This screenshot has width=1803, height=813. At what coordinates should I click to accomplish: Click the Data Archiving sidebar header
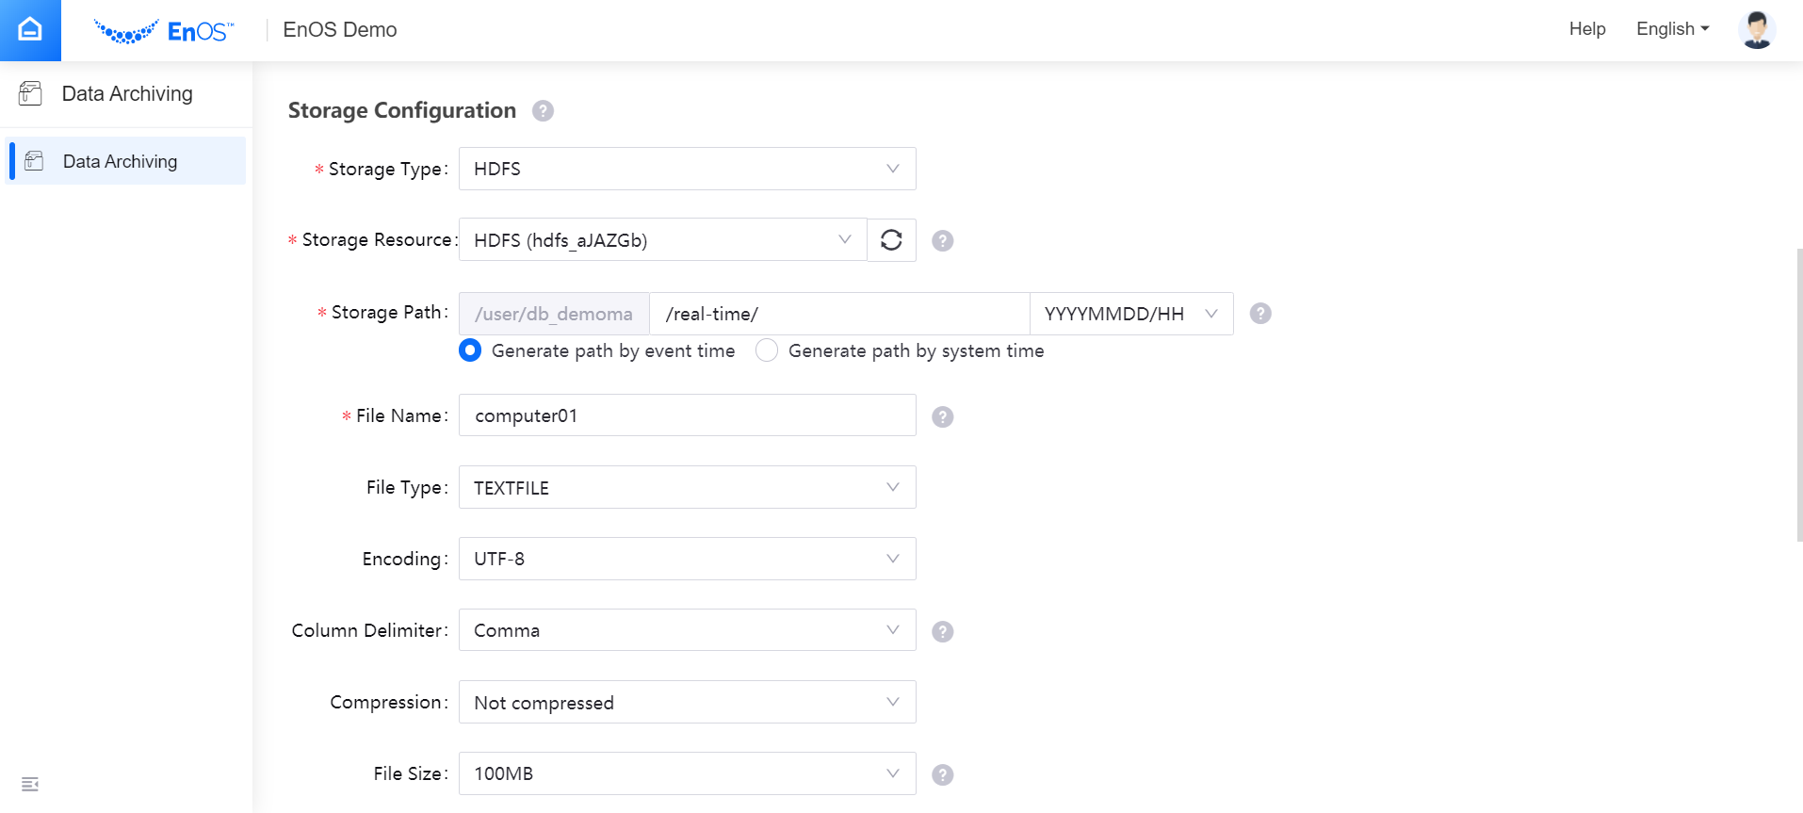tap(126, 93)
